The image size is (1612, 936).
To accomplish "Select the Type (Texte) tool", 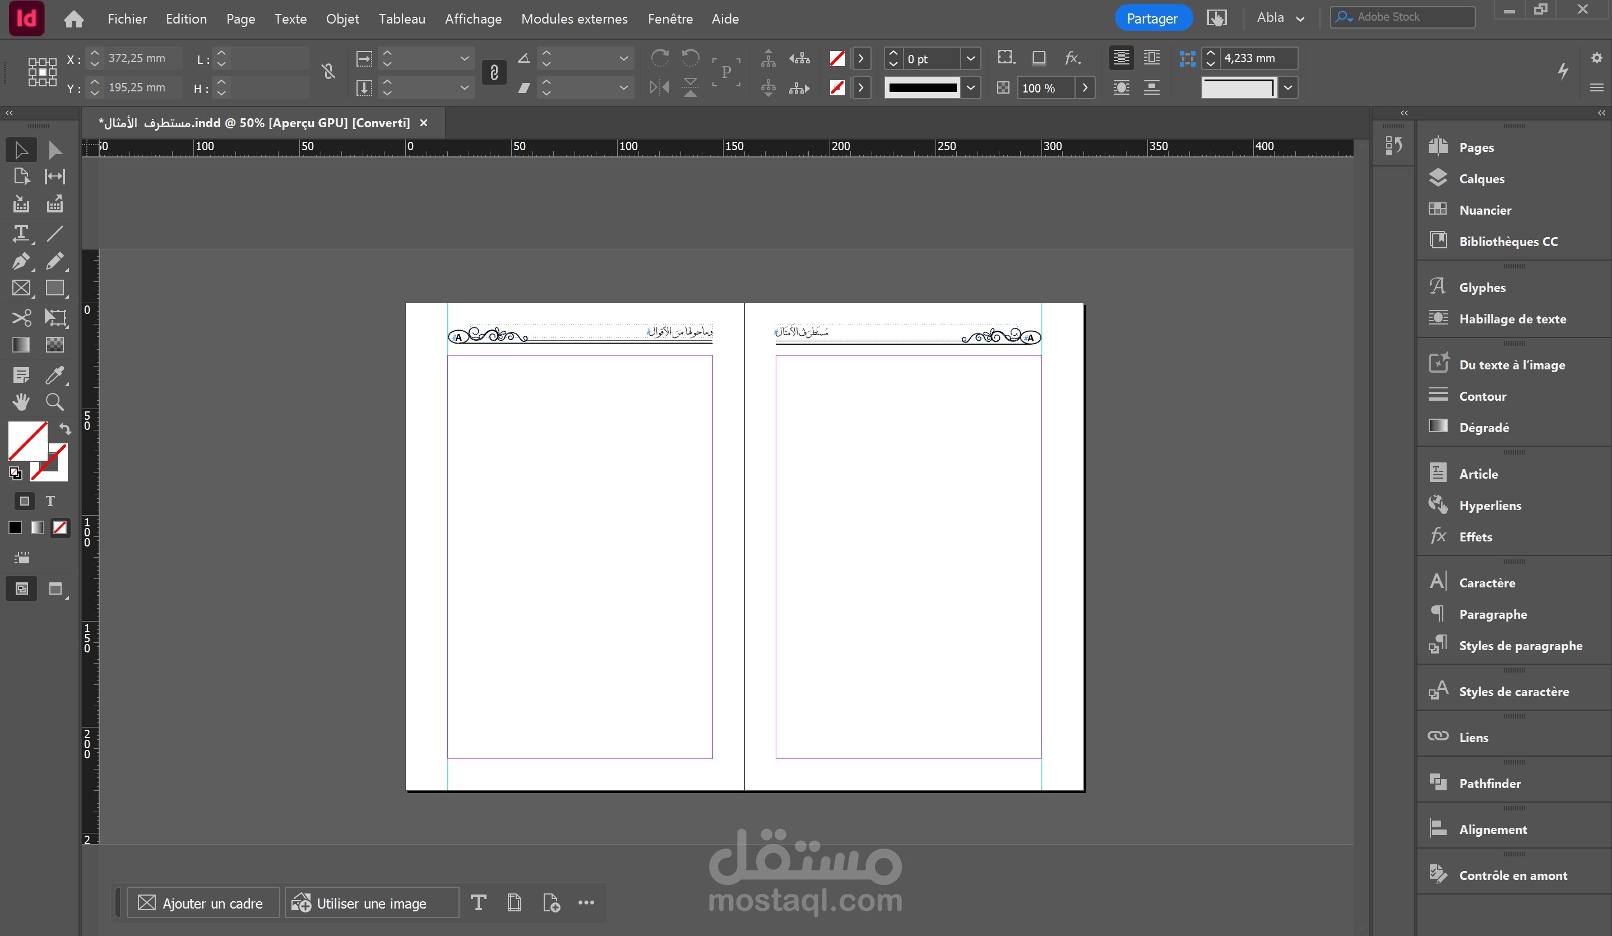I will tap(21, 233).
